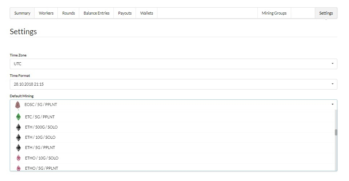Click the dropdown list scrollbar thumb
This screenshot has width=349, height=181.
pos(336,133)
